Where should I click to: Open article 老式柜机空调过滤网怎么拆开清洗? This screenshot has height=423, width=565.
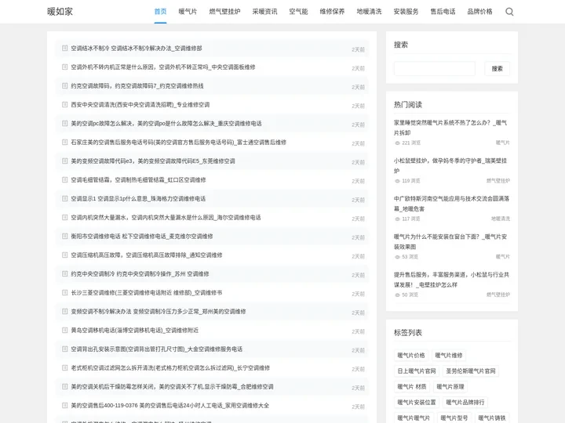pyautogui.click(x=170, y=367)
